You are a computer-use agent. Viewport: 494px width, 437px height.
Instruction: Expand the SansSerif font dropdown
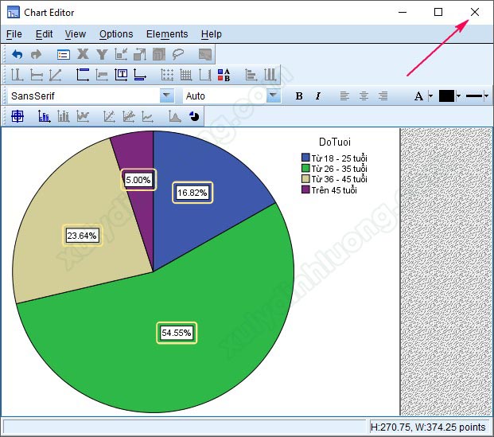[166, 96]
